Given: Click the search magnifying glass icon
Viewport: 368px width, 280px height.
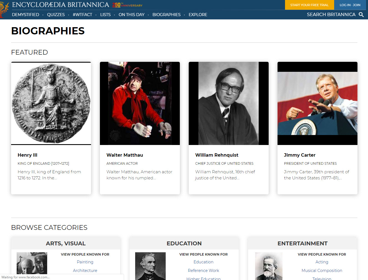Looking at the screenshot, I should (361, 15).
